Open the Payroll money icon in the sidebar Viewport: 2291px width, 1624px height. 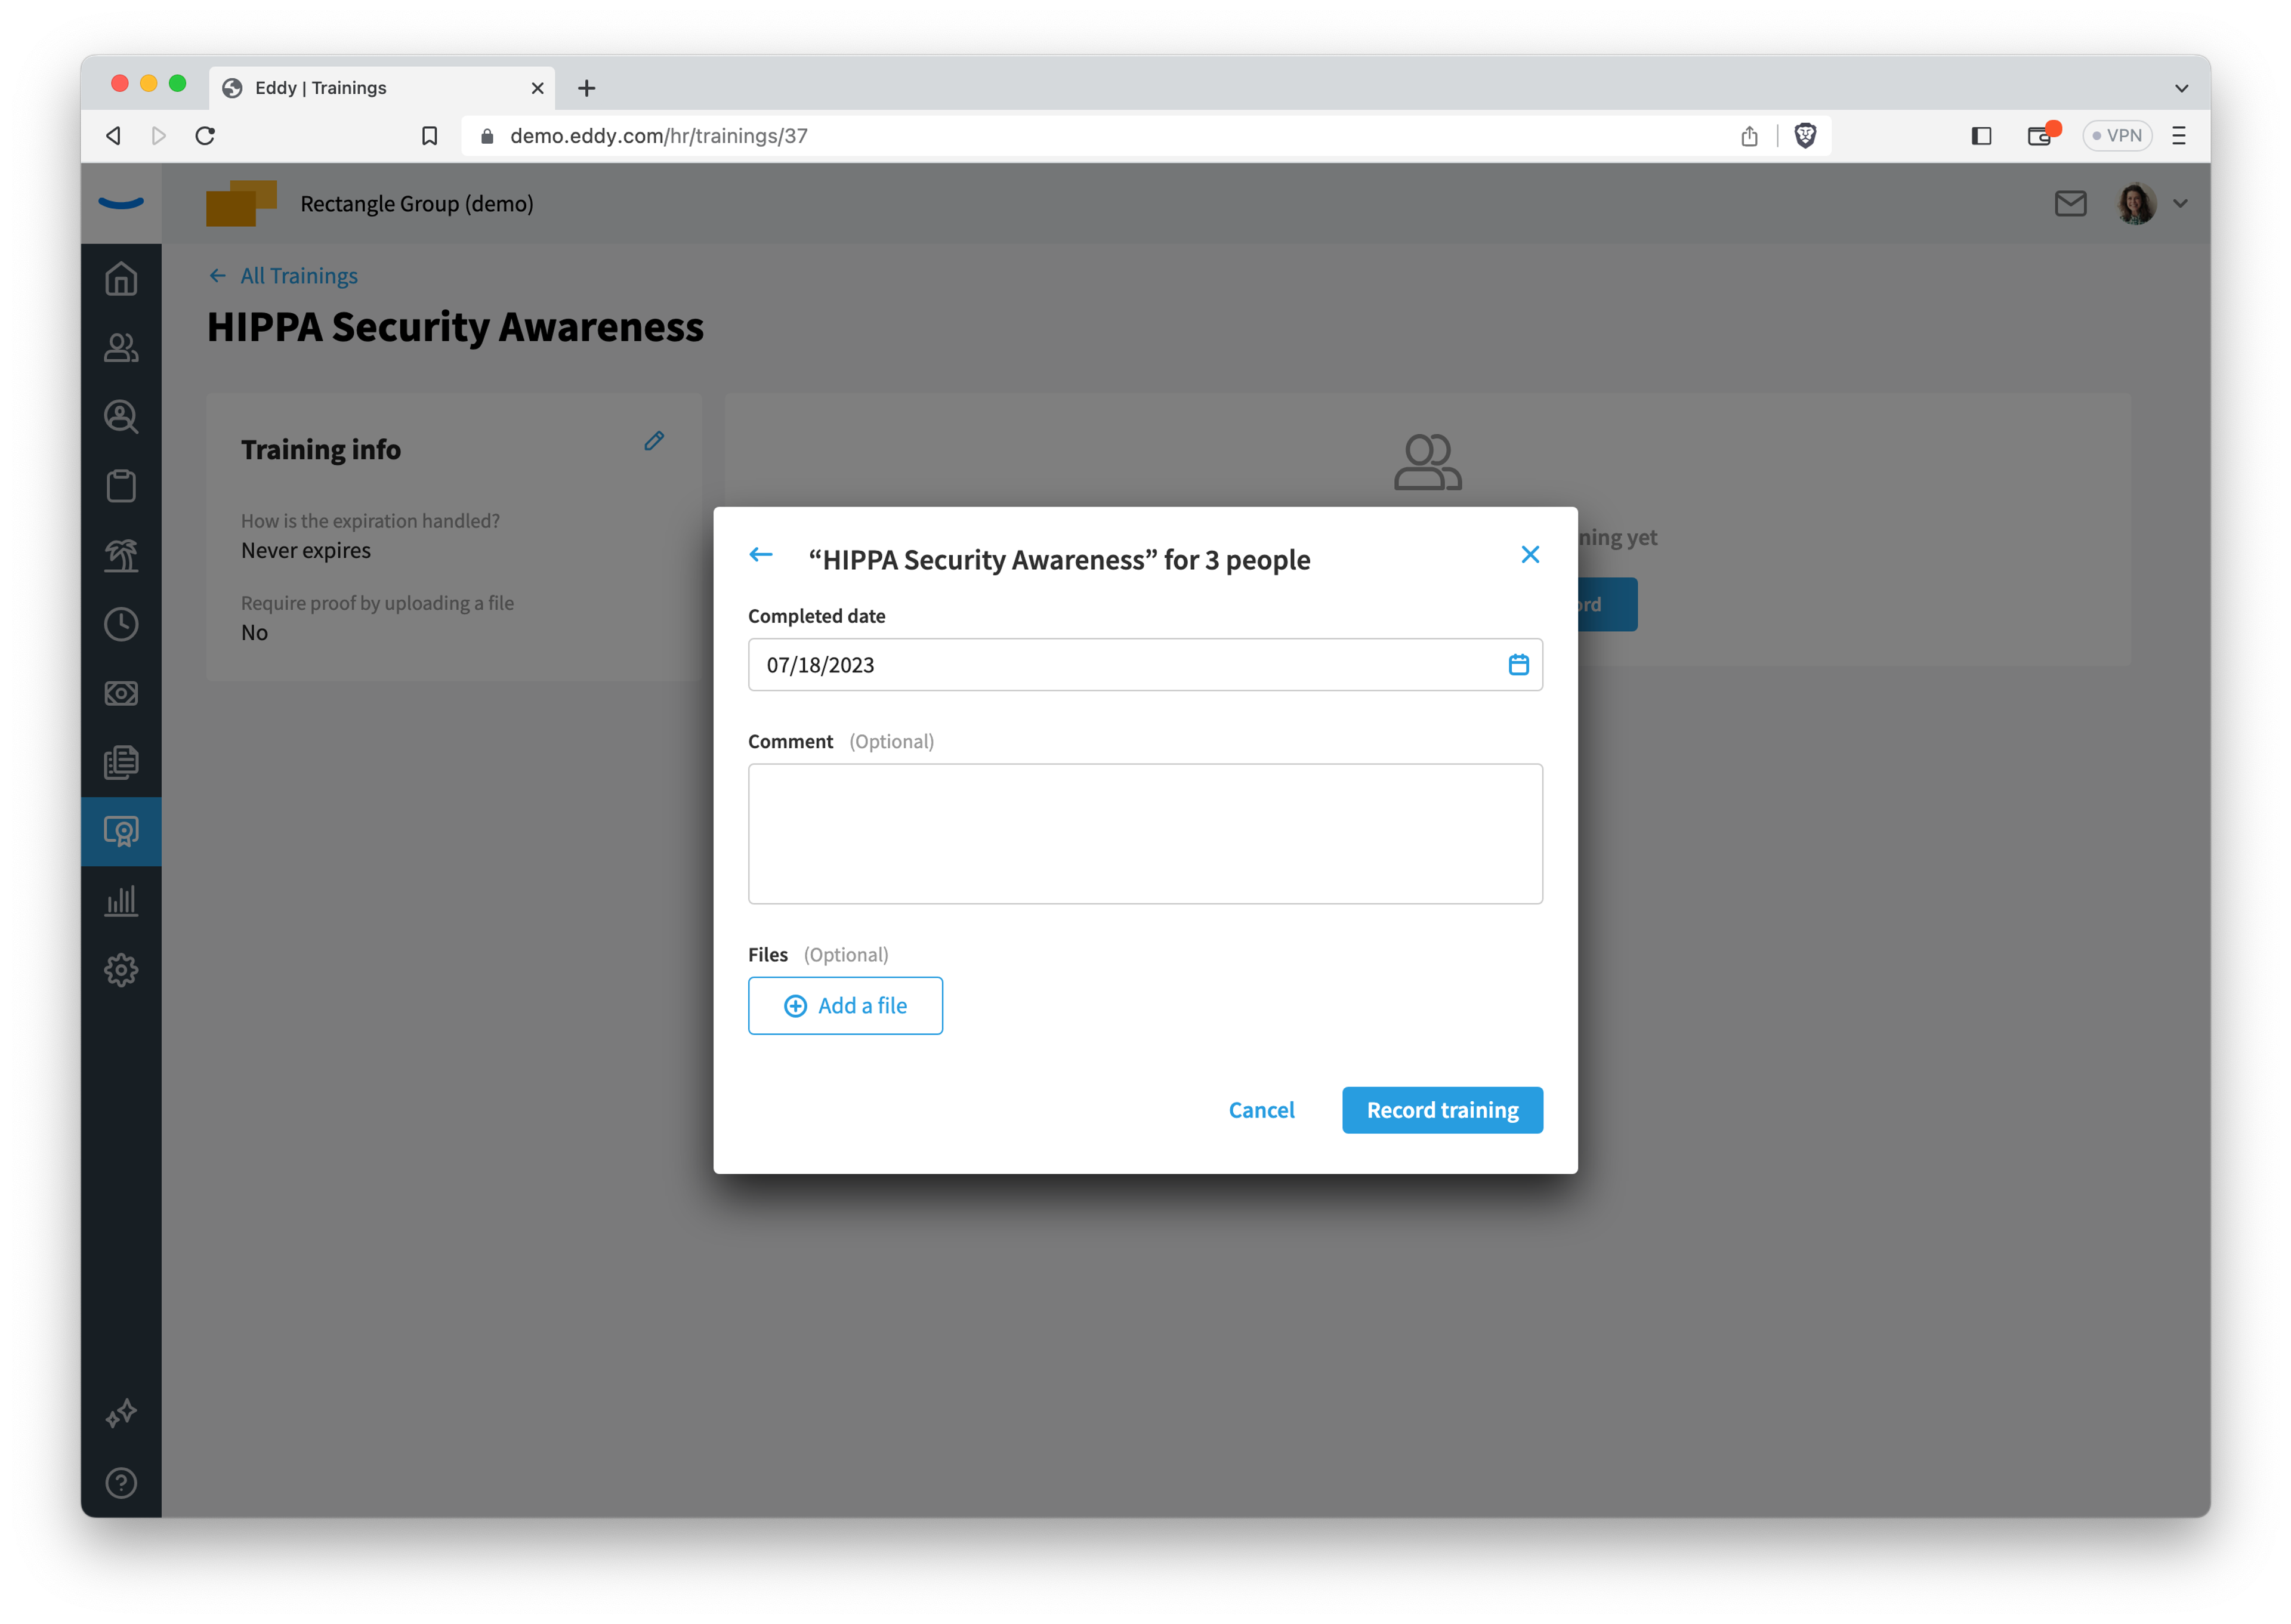[121, 693]
